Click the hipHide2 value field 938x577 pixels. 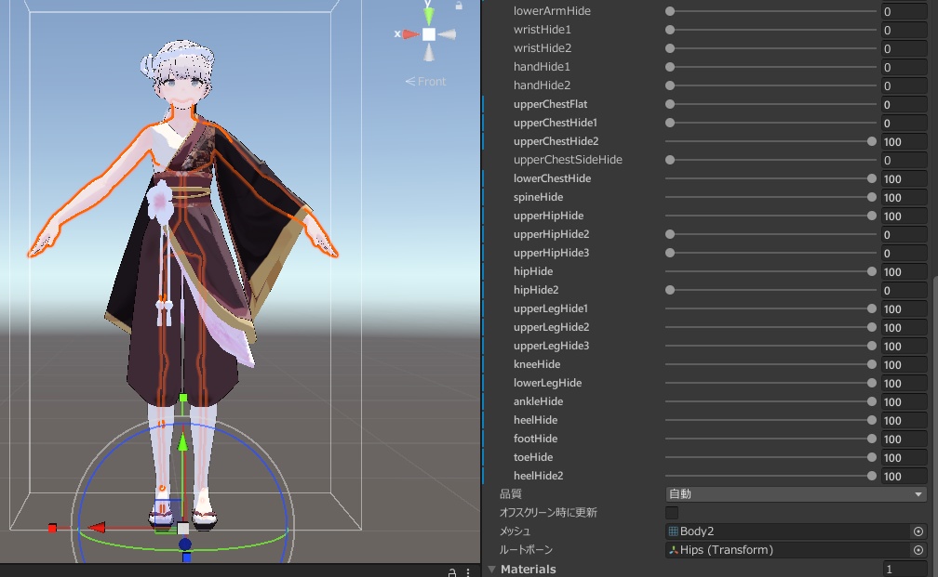[x=904, y=290]
